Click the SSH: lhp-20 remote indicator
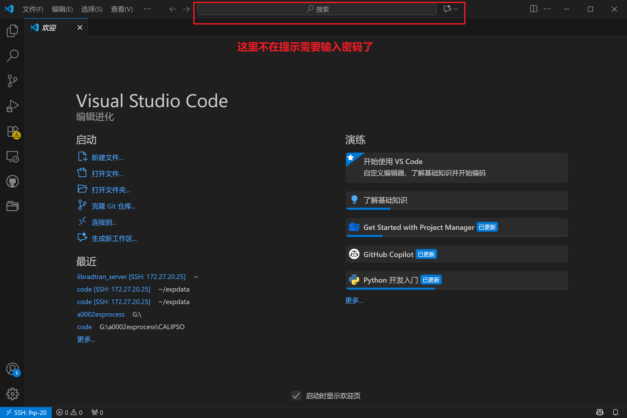Image resolution: width=627 pixels, height=418 pixels. coord(26,413)
